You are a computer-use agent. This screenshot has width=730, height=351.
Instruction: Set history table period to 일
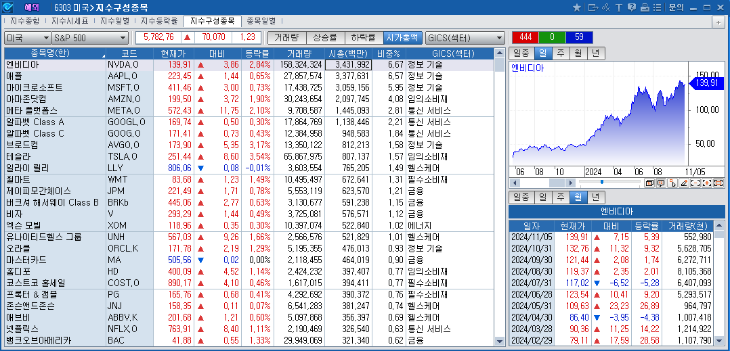[x=542, y=197]
